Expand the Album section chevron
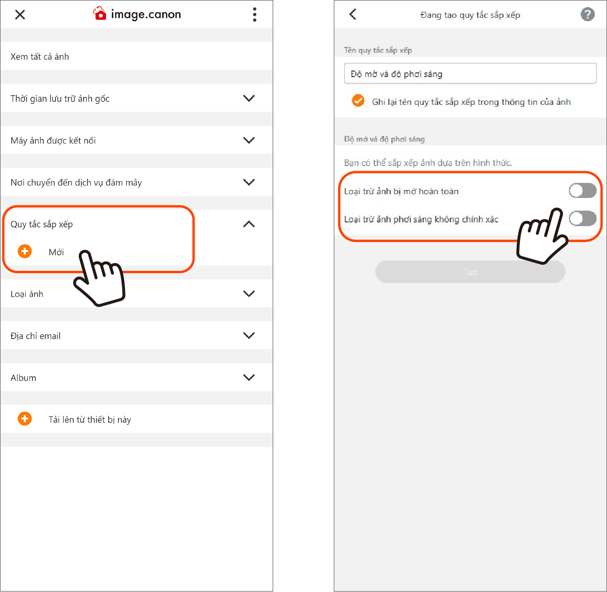 (x=249, y=377)
